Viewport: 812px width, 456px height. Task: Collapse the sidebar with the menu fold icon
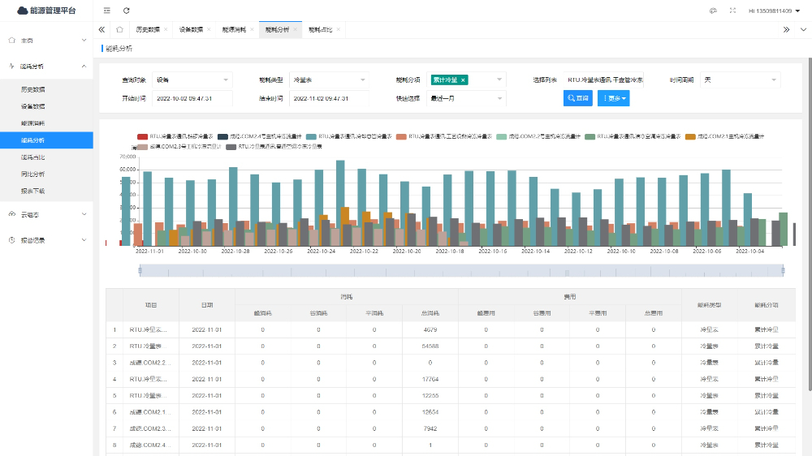[x=106, y=11]
